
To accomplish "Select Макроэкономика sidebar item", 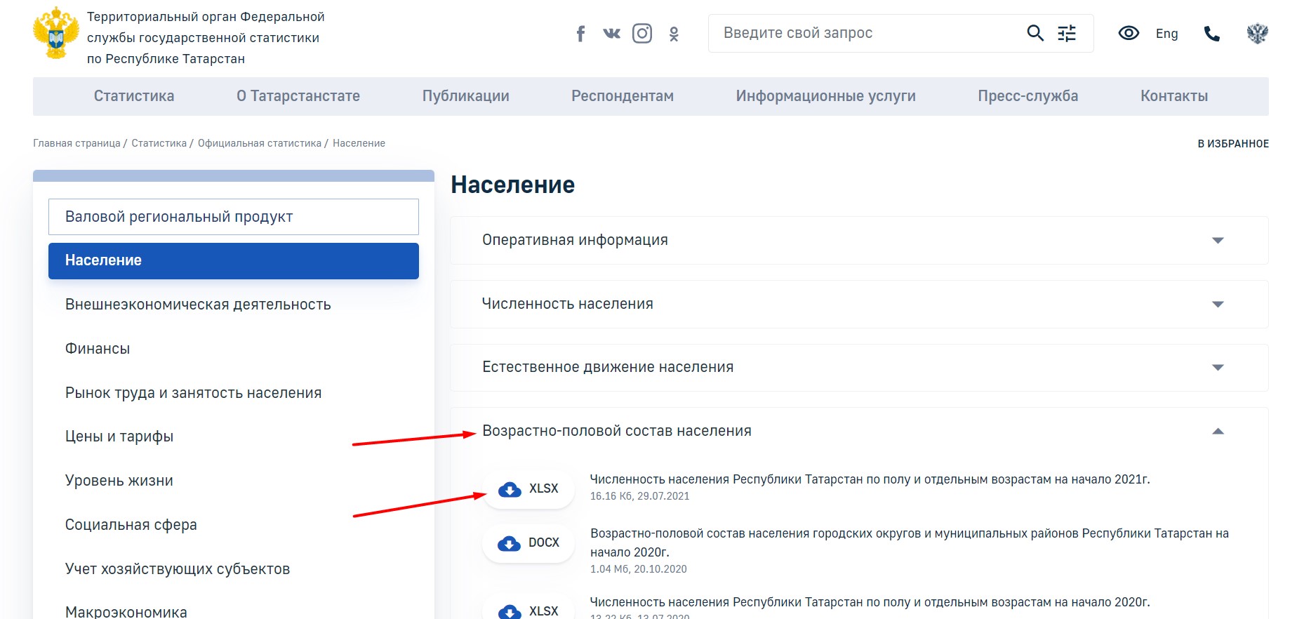I will coord(126,612).
